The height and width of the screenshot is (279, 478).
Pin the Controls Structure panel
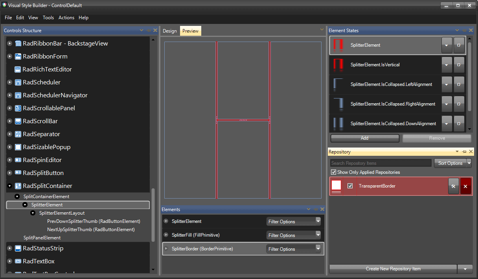tap(149, 31)
